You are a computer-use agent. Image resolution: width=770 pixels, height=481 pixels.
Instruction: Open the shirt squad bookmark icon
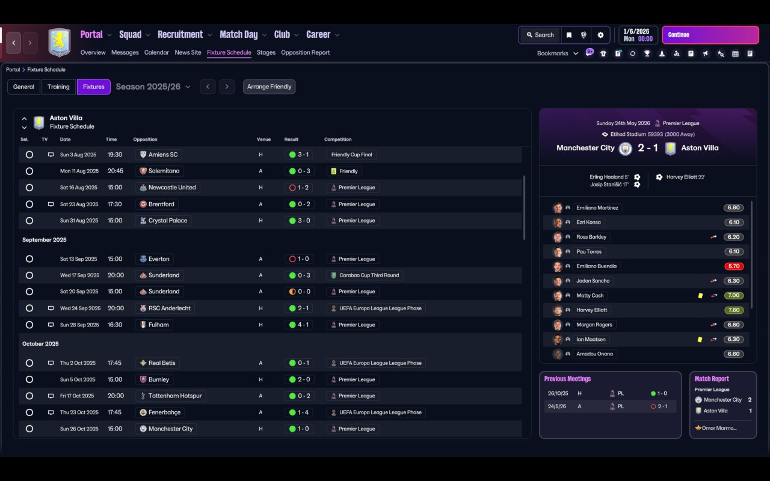pos(603,54)
